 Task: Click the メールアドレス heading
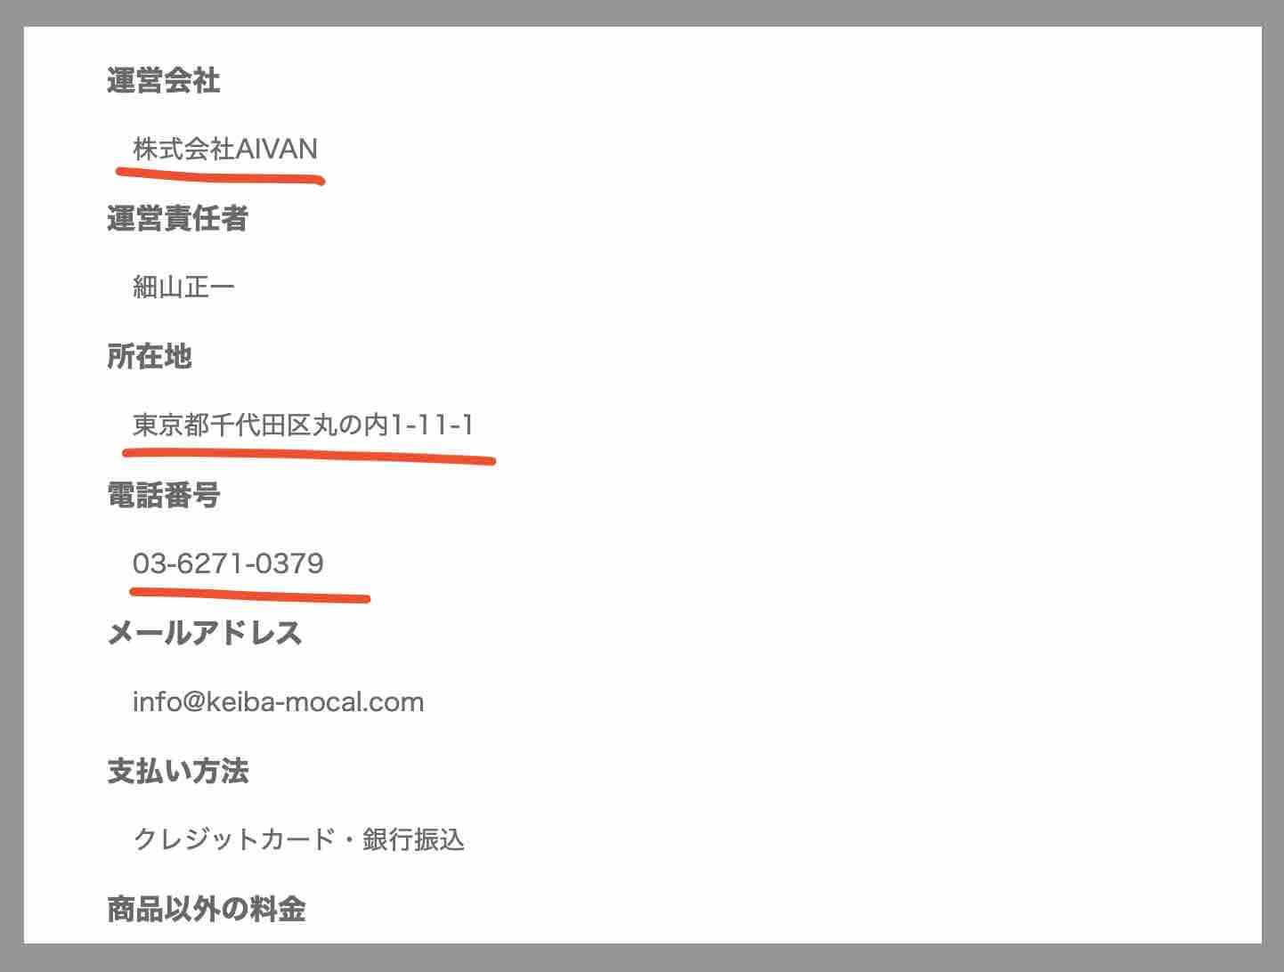204,633
